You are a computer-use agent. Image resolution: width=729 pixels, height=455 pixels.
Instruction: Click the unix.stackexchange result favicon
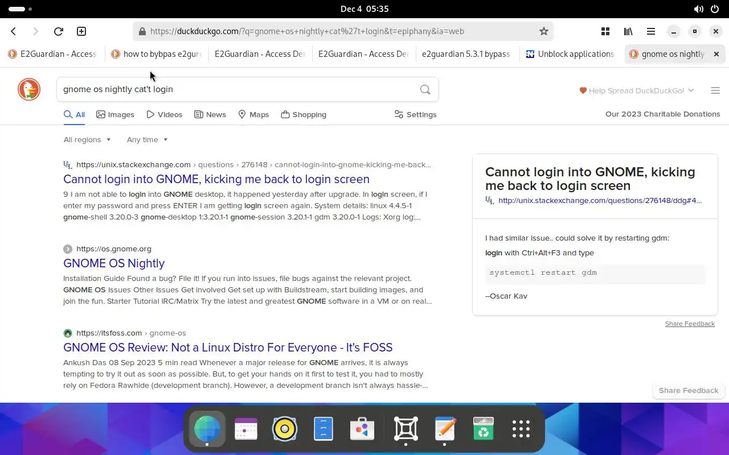[68, 165]
